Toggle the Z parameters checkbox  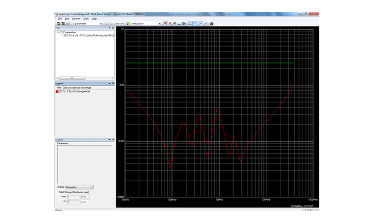(x=61, y=32)
